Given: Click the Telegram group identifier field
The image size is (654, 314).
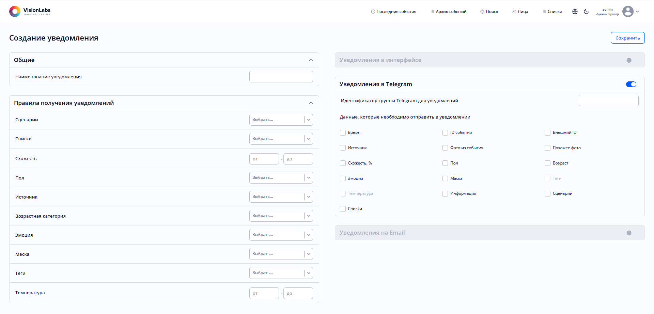Looking at the screenshot, I should (608, 100).
